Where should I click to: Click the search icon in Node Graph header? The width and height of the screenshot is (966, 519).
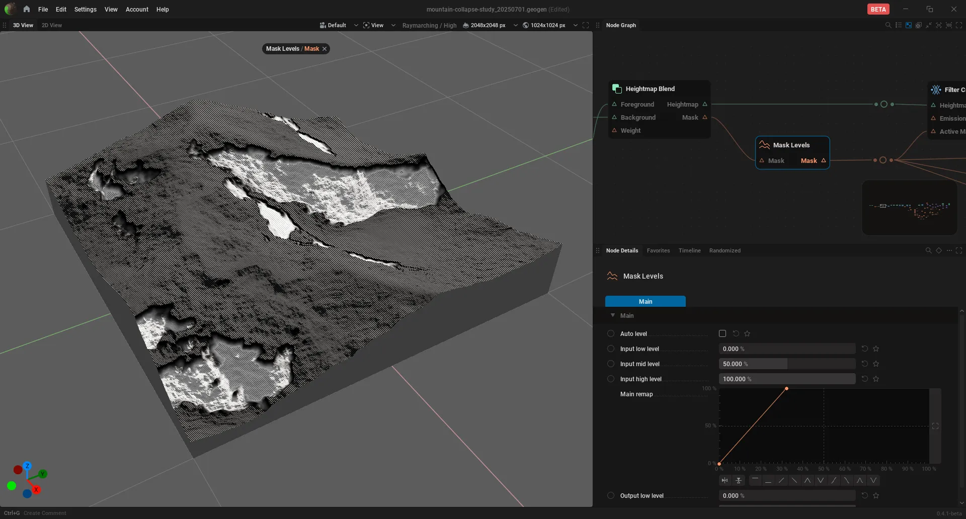(x=888, y=25)
